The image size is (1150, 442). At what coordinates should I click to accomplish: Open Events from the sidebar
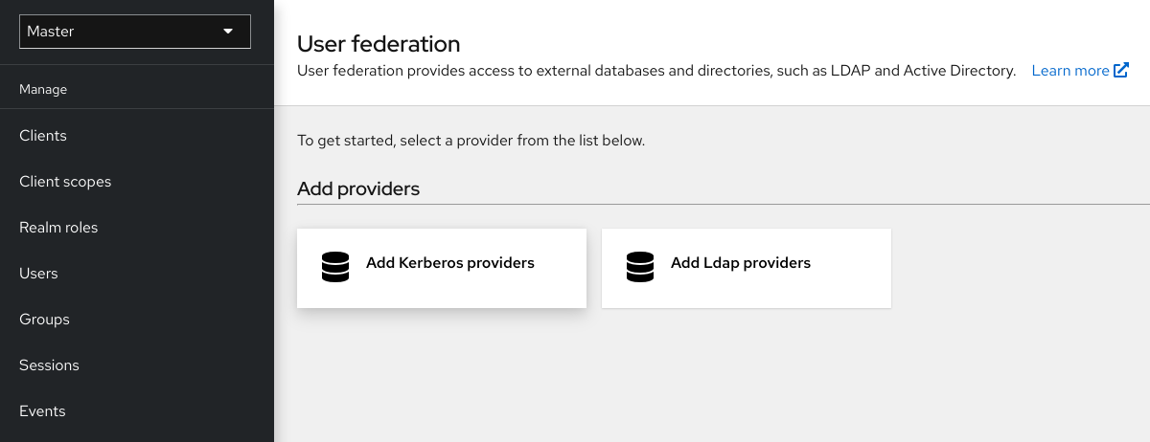42,411
